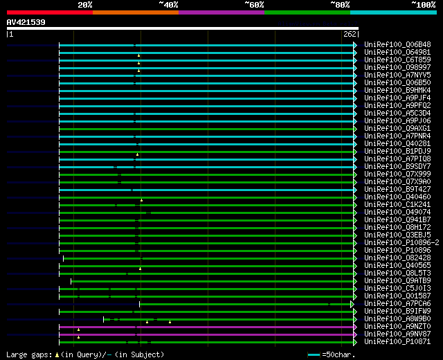Click the gap triangle on UniRef100_O64981 row

click(x=138, y=55)
